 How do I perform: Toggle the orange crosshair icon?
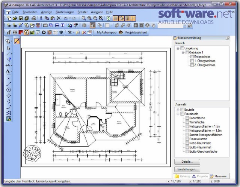133,18
